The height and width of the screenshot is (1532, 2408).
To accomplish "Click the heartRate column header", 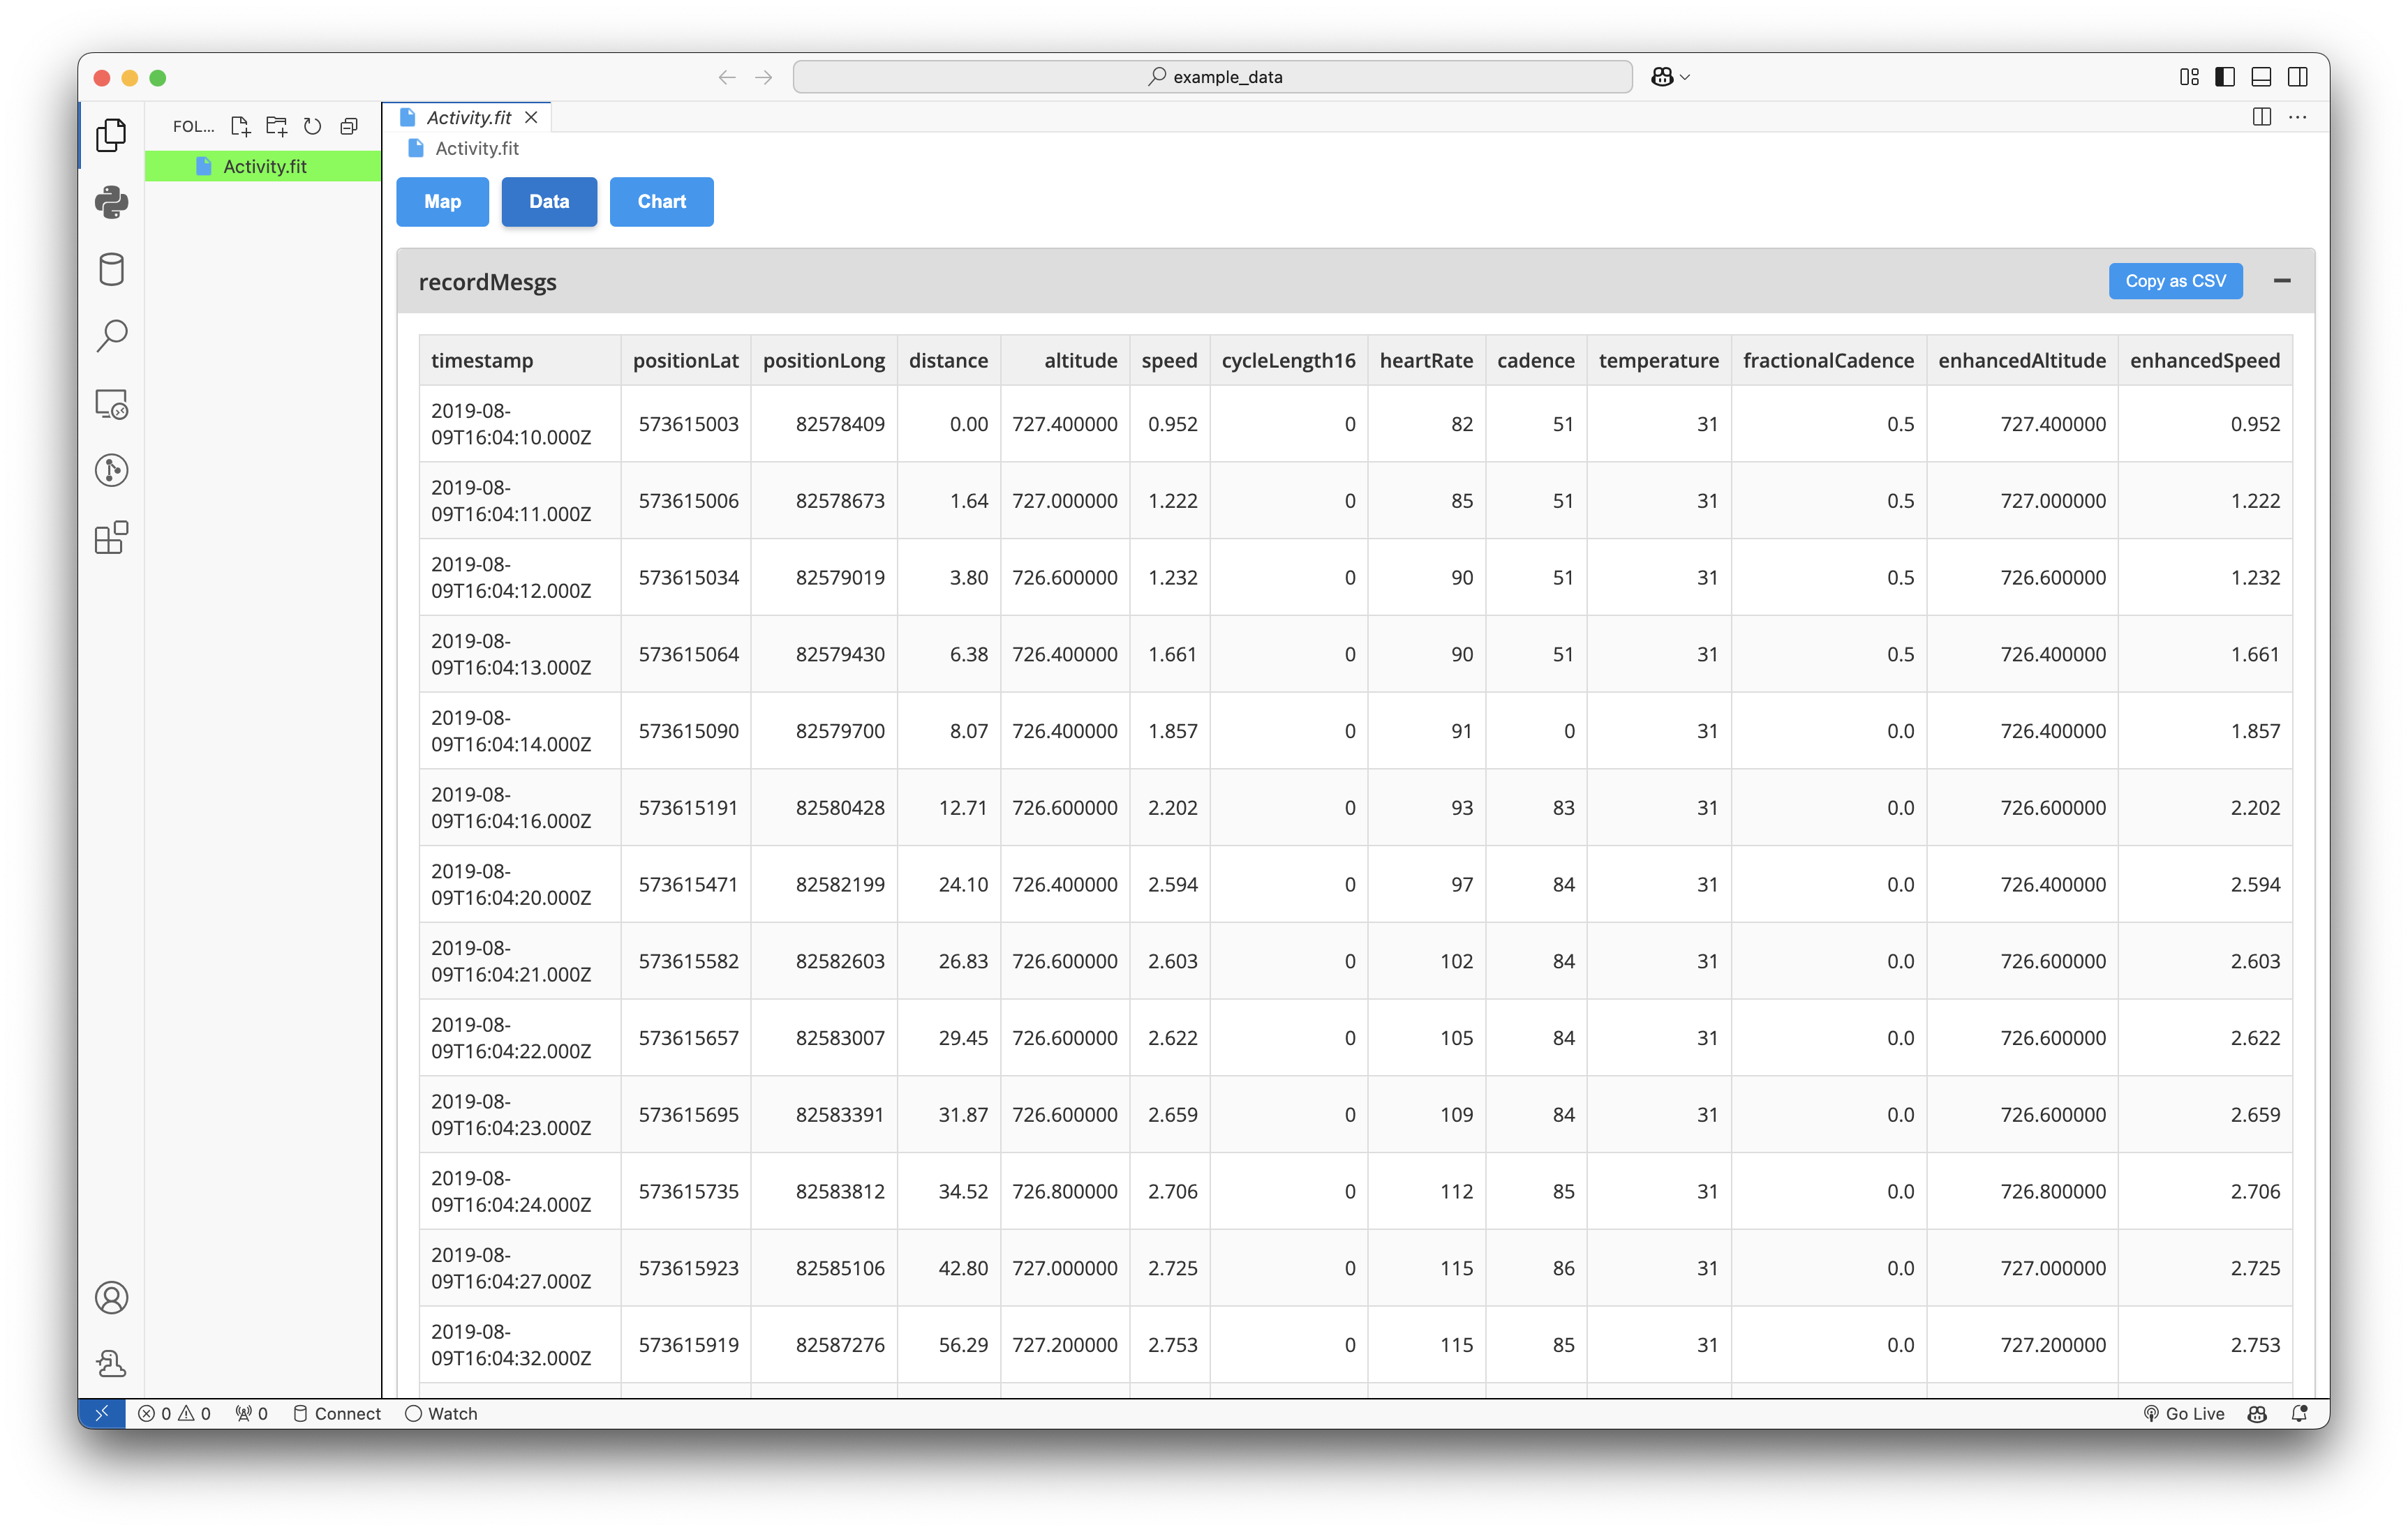I will click(x=1426, y=360).
